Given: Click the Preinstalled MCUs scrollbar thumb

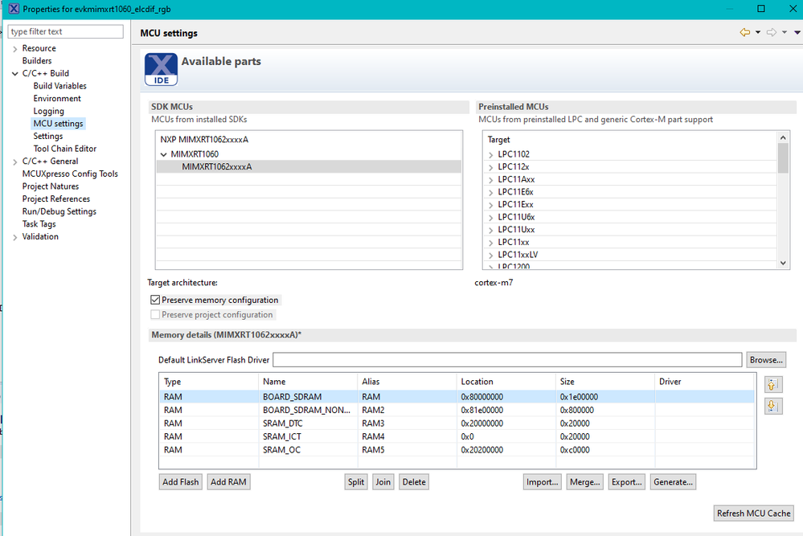Looking at the screenshot, I should coord(783,158).
